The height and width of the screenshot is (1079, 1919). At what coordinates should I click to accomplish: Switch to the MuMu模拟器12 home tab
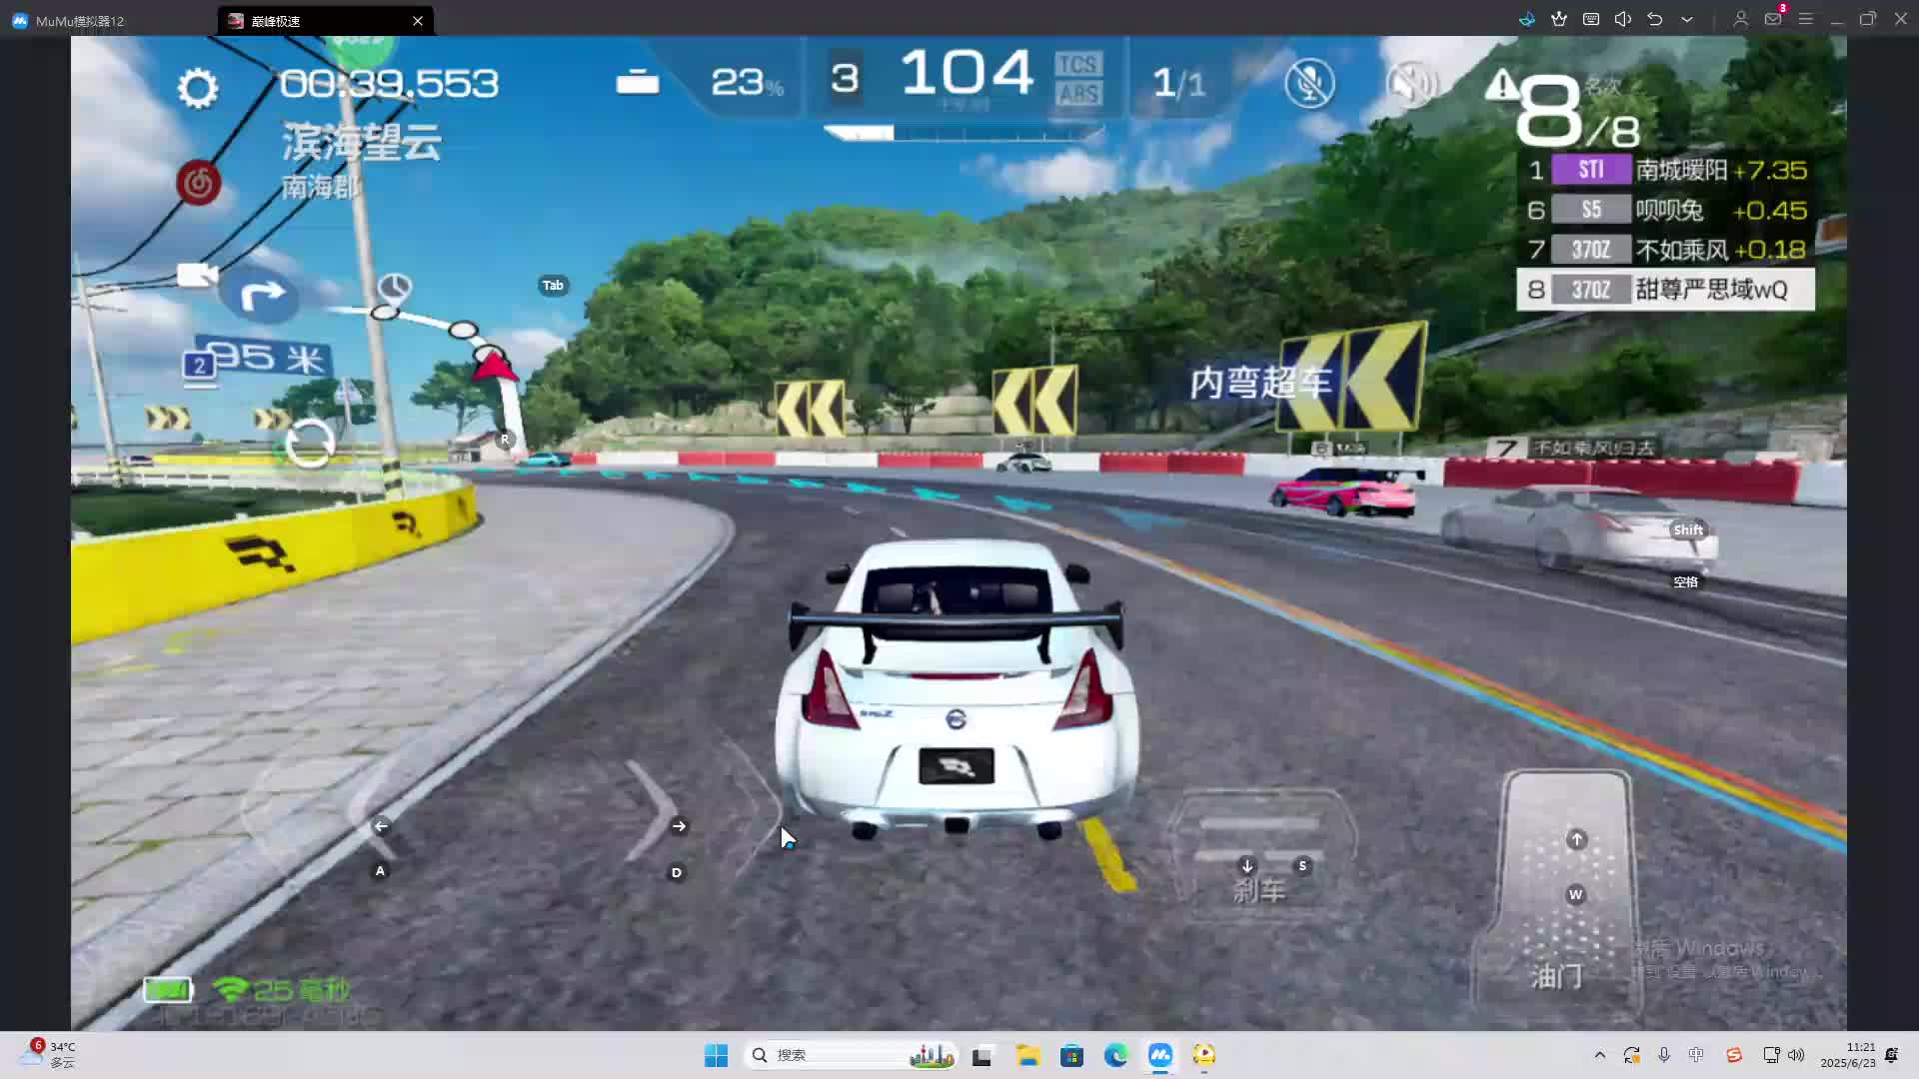(x=80, y=20)
